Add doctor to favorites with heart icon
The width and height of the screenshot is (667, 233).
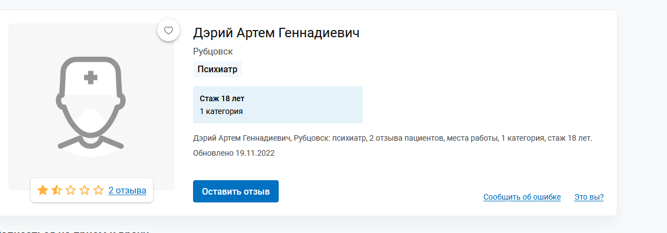click(169, 31)
